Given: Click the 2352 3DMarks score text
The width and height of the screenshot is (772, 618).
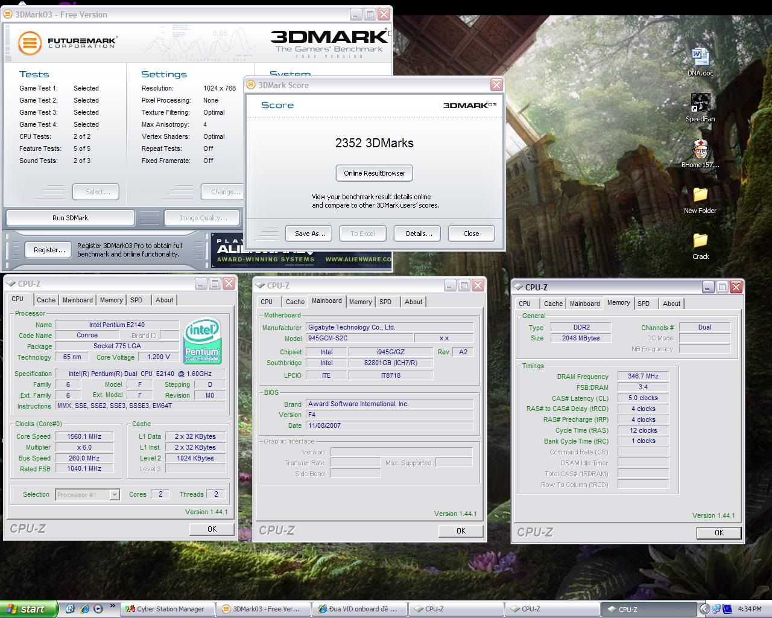Looking at the screenshot, I should tap(375, 143).
